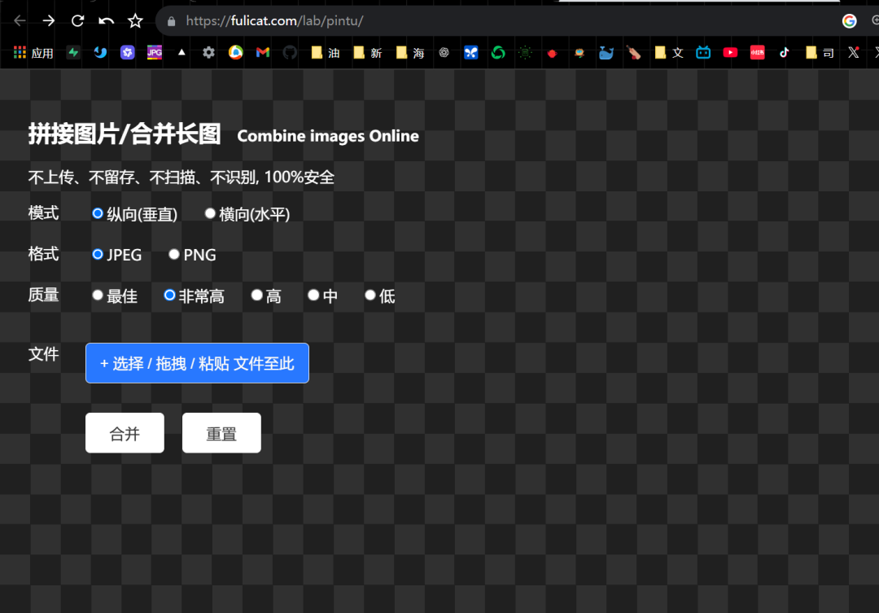Screen dimensions: 879x613
Task: Open the 新 bookmarks folder
Action: pyautogui.click(x=366, y=52)
